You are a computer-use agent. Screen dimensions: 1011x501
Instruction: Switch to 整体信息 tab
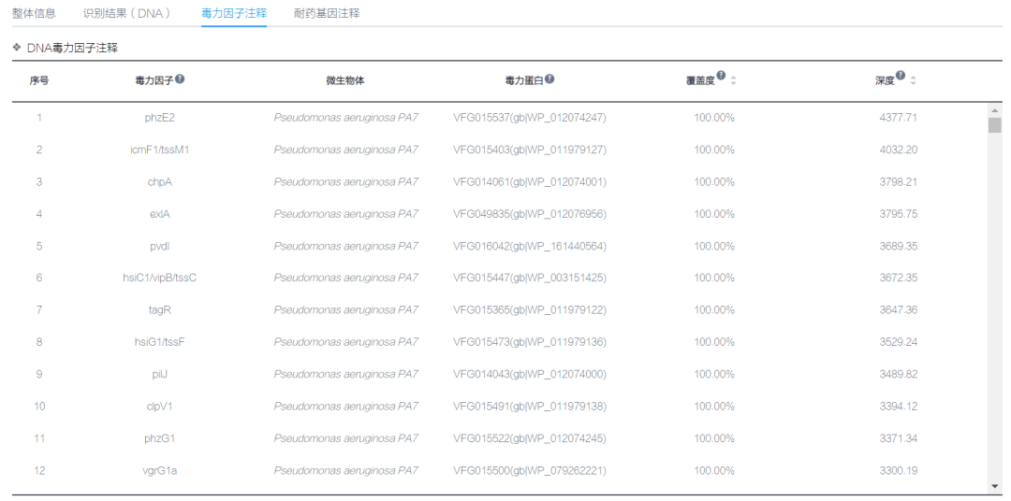34,13
